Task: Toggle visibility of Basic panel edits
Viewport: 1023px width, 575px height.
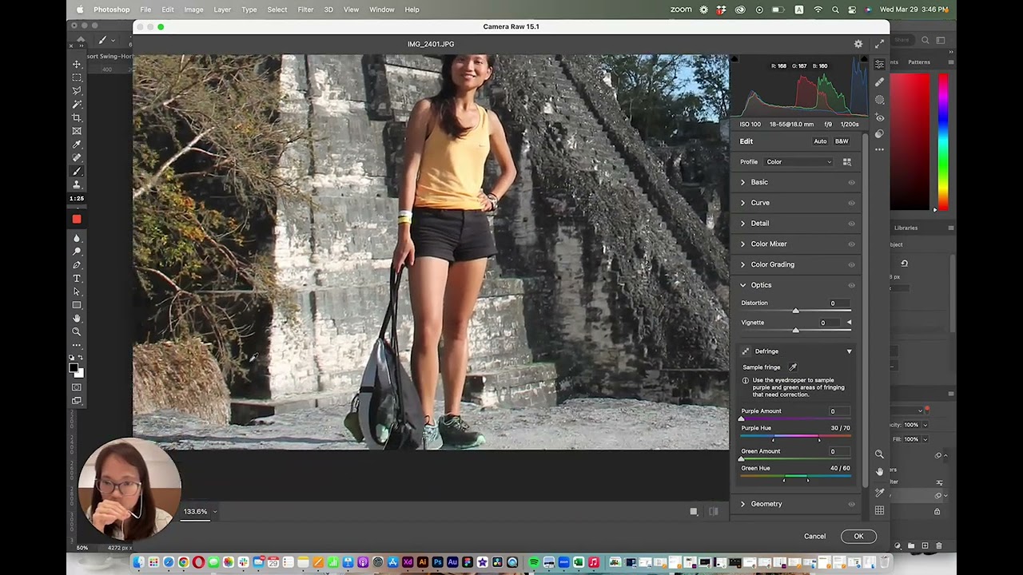Action: 851,183
